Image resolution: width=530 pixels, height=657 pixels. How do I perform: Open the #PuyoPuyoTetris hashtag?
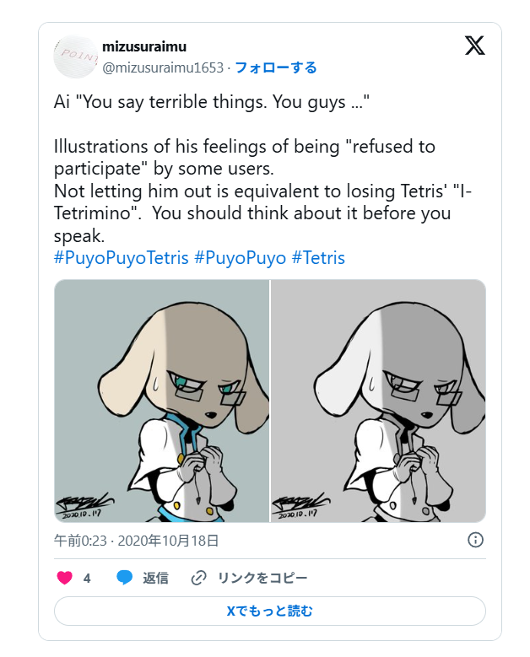tap(122, 257)
